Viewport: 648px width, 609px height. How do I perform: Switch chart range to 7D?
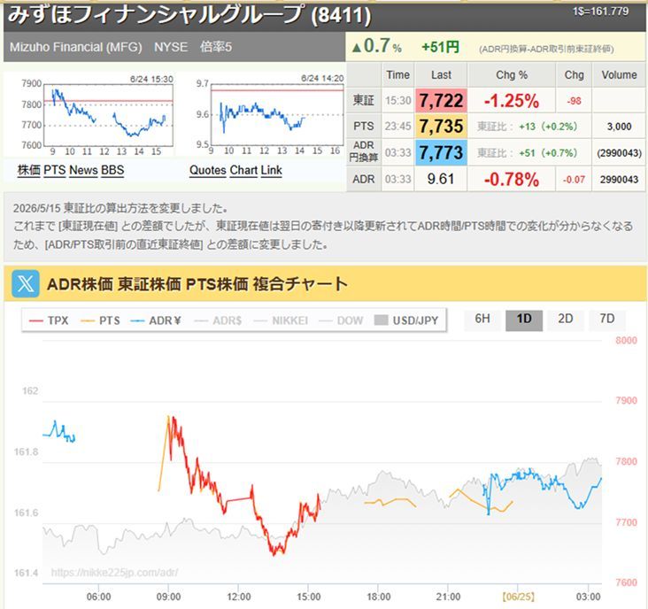tap(607, 319)
